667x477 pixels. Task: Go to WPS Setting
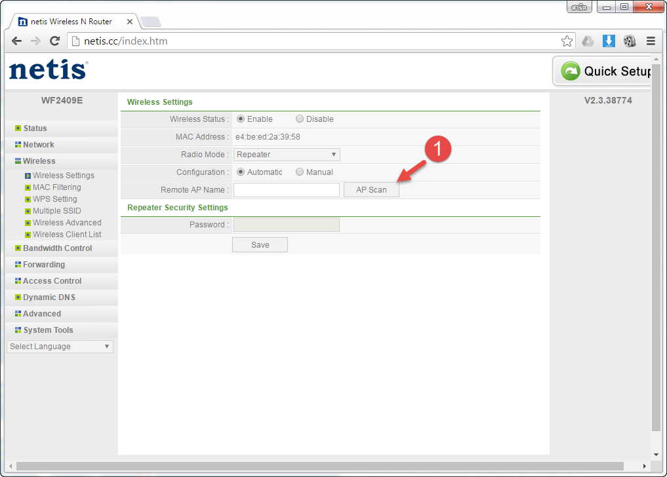click(x=55, y=199)
